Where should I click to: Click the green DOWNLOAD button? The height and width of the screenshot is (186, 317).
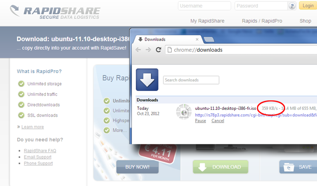point(220,167)
